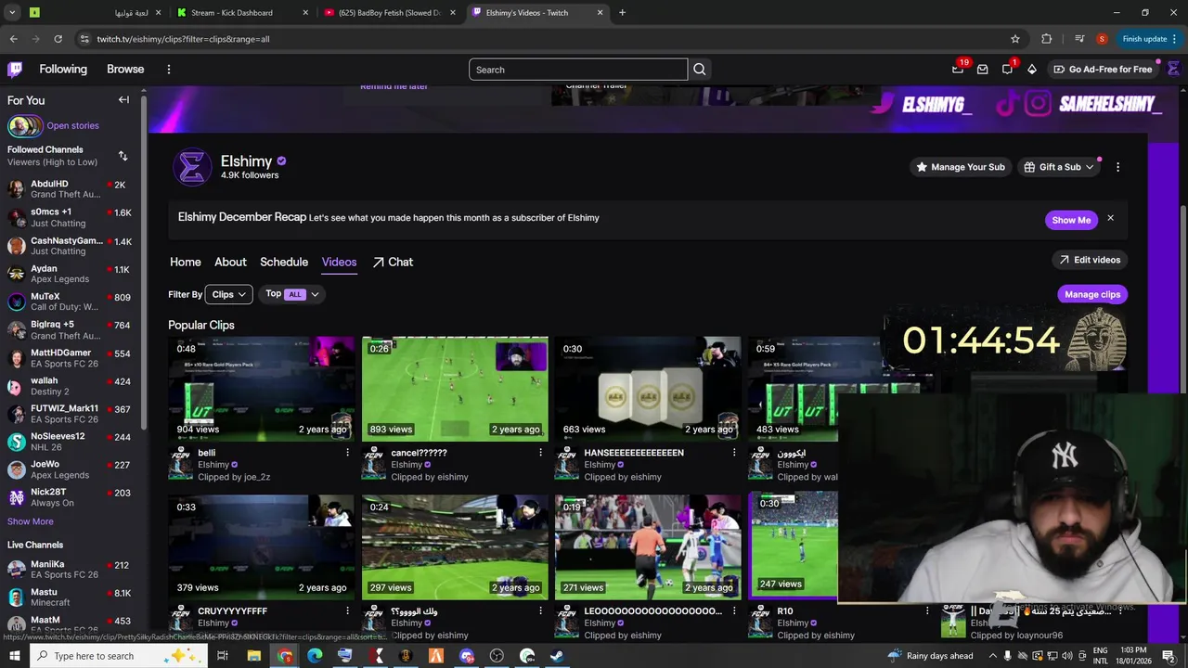
Task: Open the Twitch top nav three-dot menu
Action: point(168,70)
